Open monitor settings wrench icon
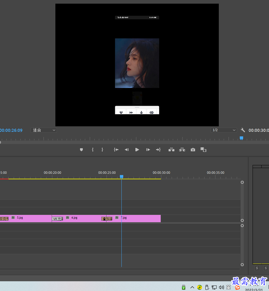 click(243, 130)
